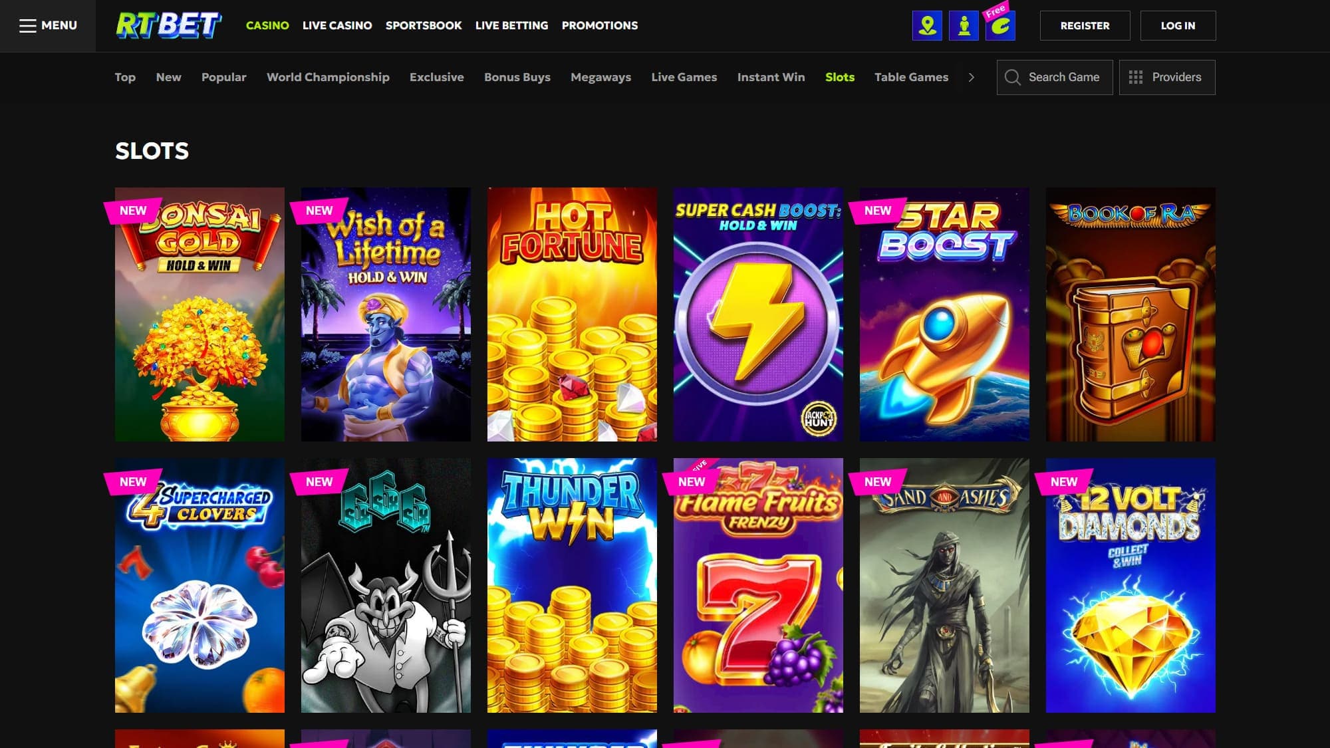Open Star Boost slot game
Image resolution: width=1330 pixels, height=748 pixels.
[944, 314]
